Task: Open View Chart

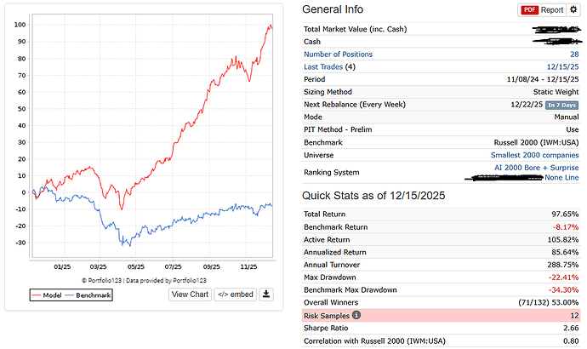Action: 190,295
